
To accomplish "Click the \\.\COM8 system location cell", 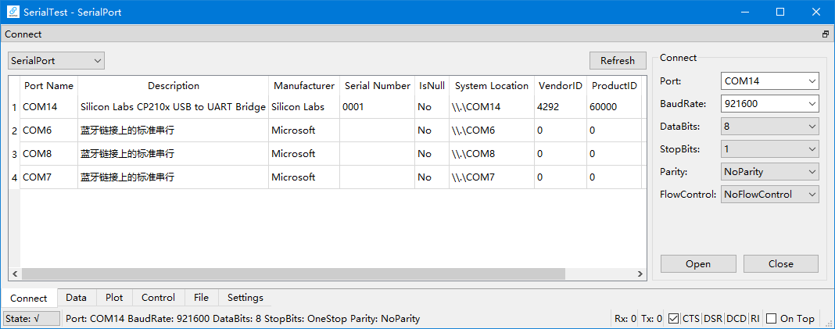I will click(x=492, y=154).
